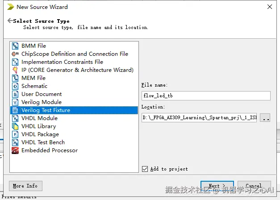Click the BMM File icon

(15, 46)
